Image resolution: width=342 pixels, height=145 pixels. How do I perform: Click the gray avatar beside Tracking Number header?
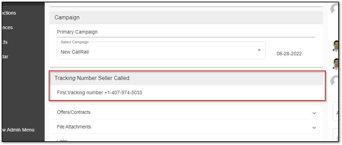pyautogui.click(x=335, y=81)
